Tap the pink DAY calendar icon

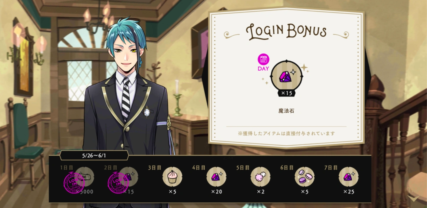coord(263,60)
